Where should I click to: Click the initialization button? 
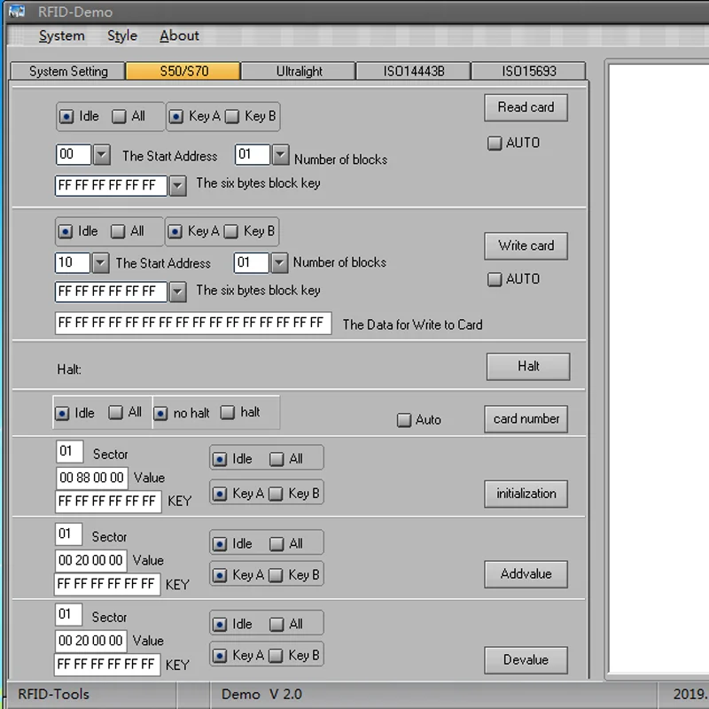click(526, 494)
